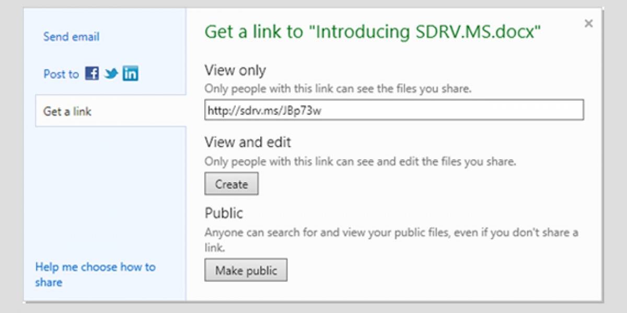Image resolution: width=627 pixels, height=313 pixels.
Task: Open Help me choose how to share
Action: [96, 274]
